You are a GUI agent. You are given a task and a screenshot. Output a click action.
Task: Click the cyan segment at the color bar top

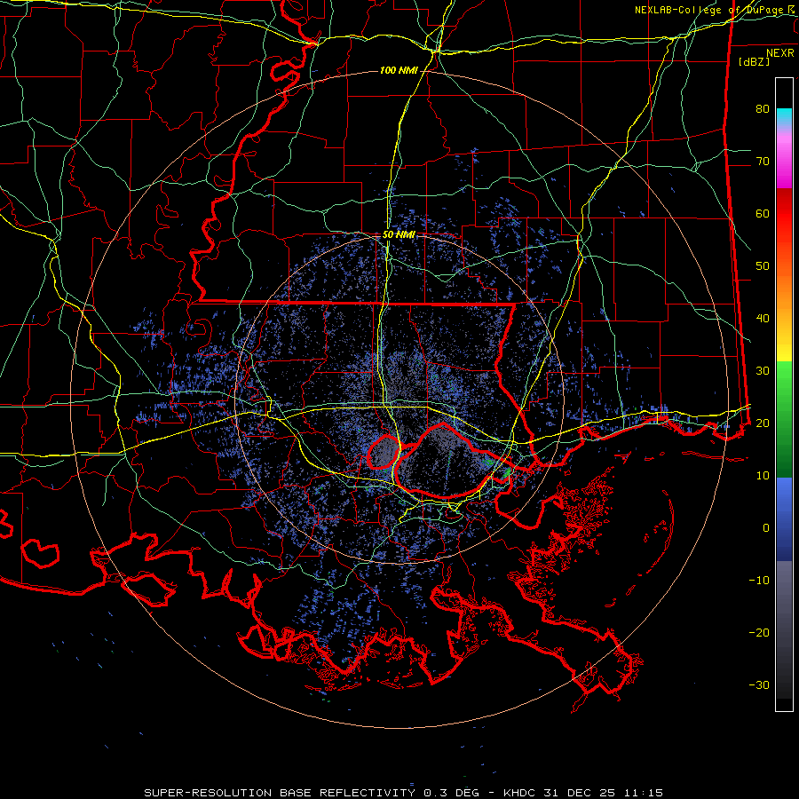(784, 116)
